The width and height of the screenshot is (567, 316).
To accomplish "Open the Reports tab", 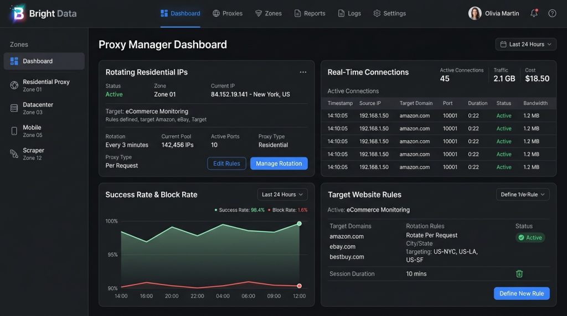I will (x=310, y=13).
